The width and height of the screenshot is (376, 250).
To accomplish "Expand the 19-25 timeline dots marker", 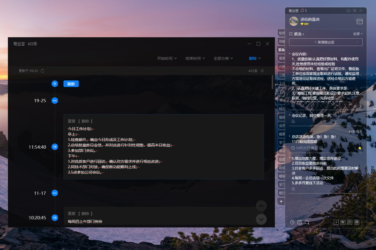I will click(x=55, y=101).
